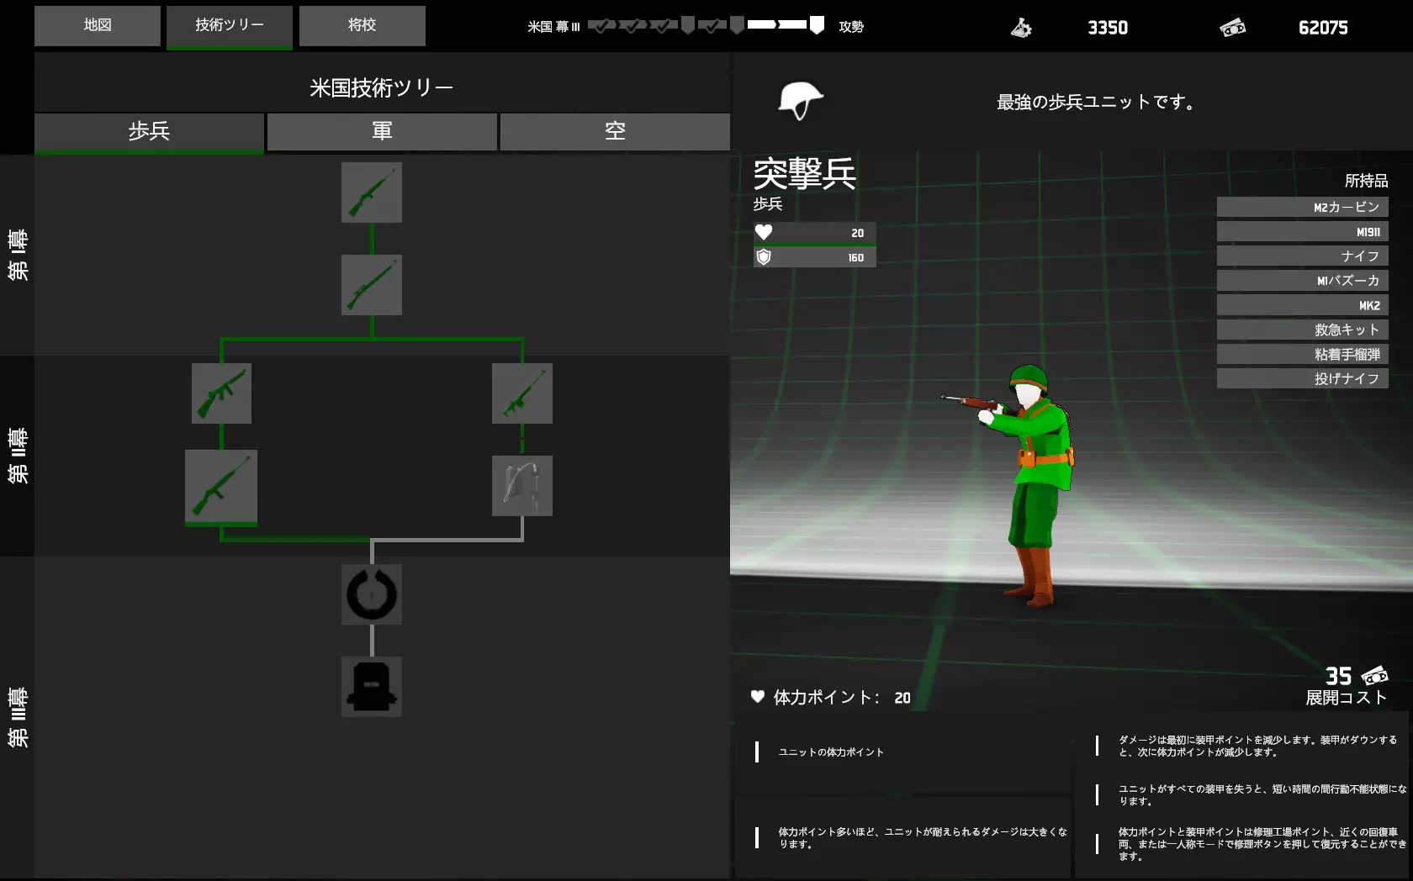Click the 米国 幕 III campaign label
The image size is (1413, 881).
click(x=553, y=27)
